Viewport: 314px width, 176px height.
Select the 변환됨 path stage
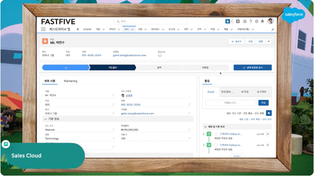[205, 67]
